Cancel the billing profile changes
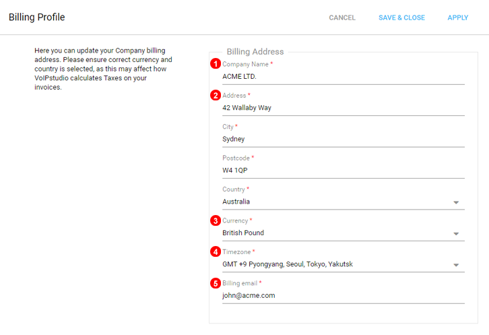 click(x=342, y=18)
